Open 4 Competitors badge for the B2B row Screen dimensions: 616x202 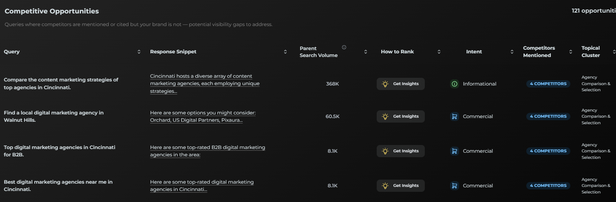pos(548,151)
